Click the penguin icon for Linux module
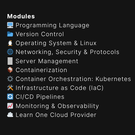 point(10,43)
